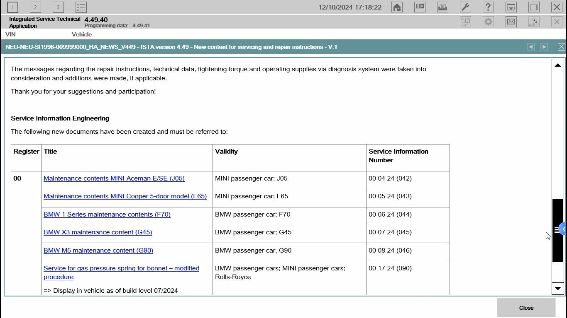
Task: Click the teal document title bar text
Action: (171, 47)
